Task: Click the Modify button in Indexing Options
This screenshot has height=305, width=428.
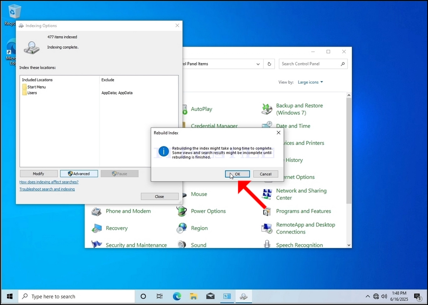Action: coord(38,174)
